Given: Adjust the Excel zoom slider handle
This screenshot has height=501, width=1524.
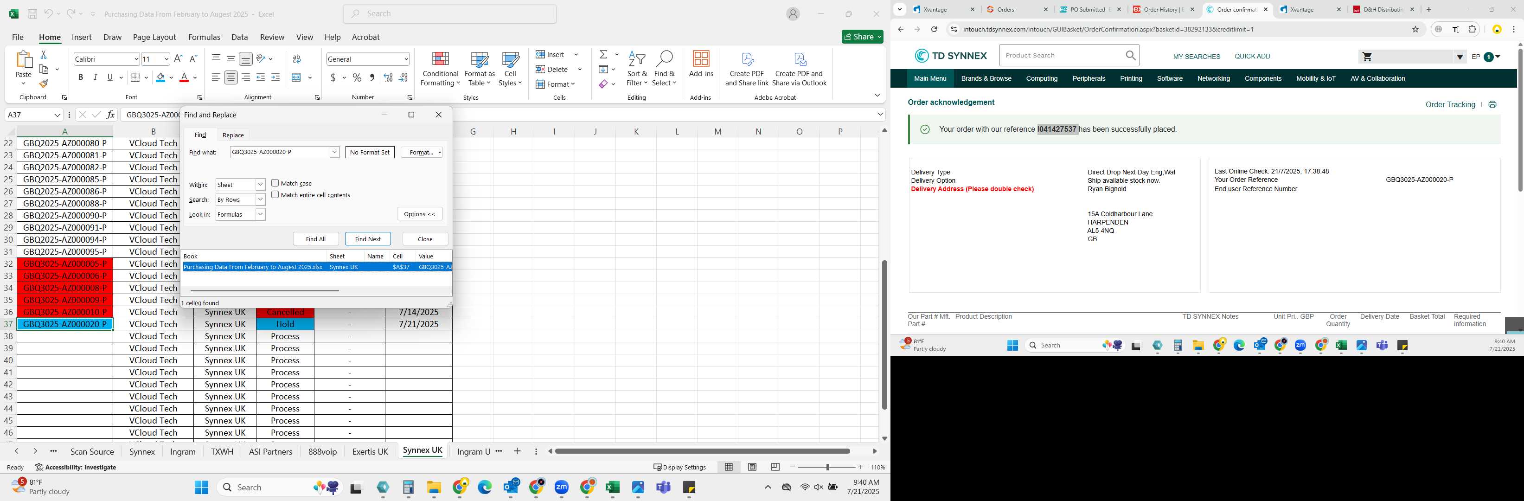Looking at the screenshot, I should (827, 467).
